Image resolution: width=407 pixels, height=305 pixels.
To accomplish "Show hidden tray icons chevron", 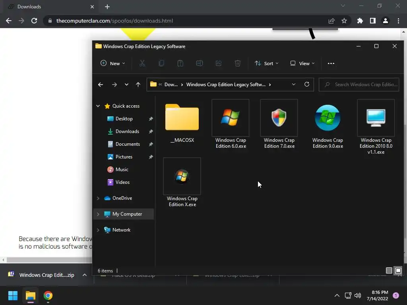I will pyautogui.click(x=337, y=295).
